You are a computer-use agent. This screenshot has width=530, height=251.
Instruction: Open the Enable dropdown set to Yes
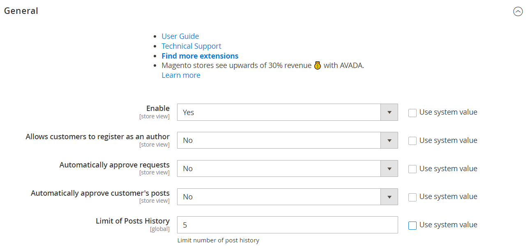point(287,112)
